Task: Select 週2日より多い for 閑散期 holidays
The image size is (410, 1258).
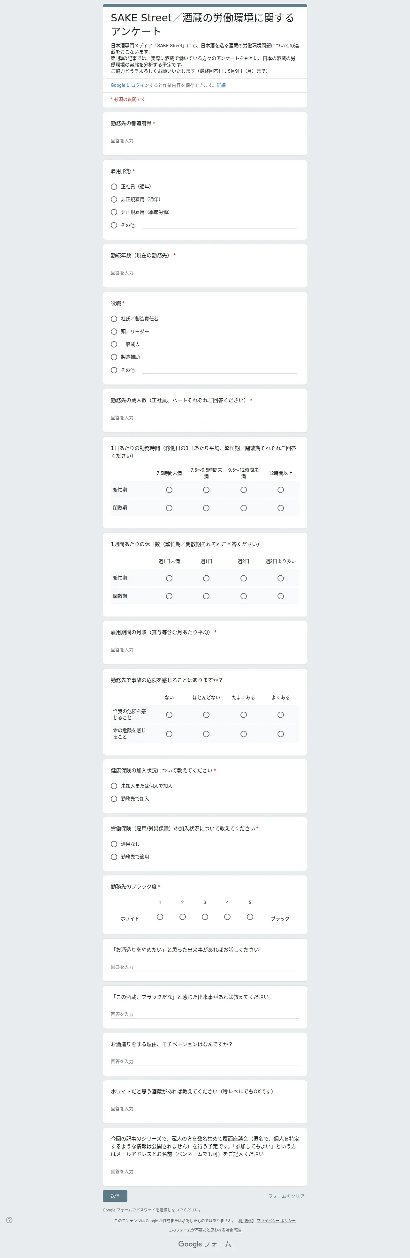Action: (280, 596)
